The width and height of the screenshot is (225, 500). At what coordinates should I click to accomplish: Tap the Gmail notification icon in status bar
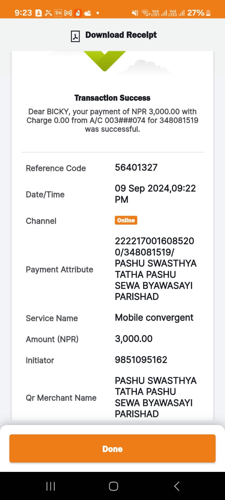tap(68, 13)
